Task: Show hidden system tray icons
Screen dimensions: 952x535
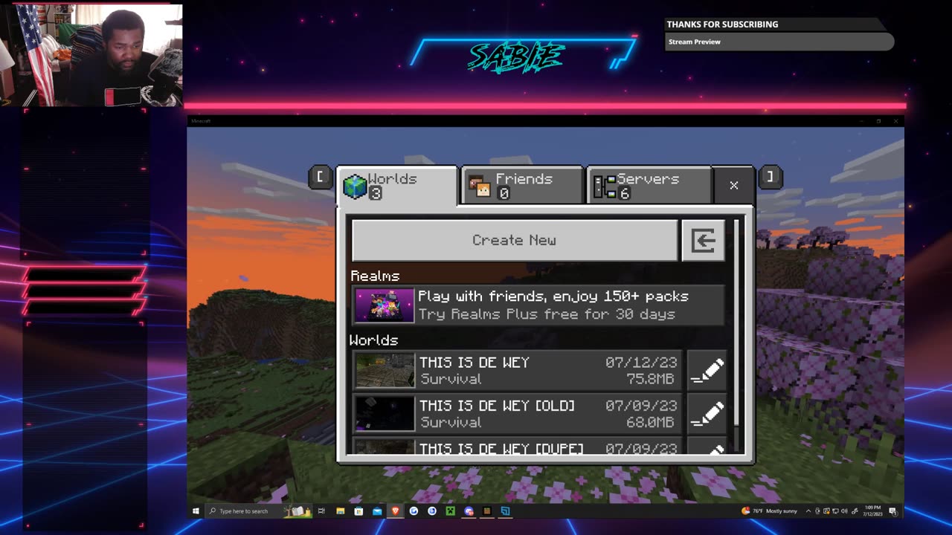Action: tap(808, 511)
